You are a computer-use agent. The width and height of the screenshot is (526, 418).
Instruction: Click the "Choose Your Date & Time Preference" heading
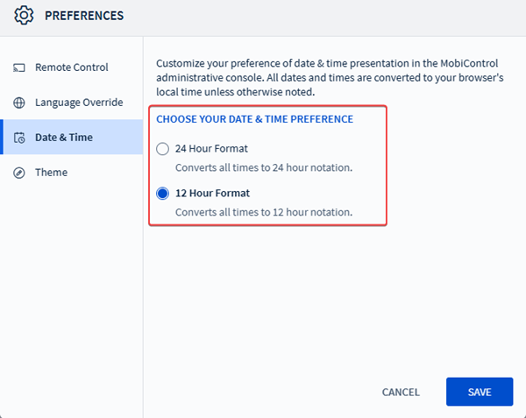(254, 119)
